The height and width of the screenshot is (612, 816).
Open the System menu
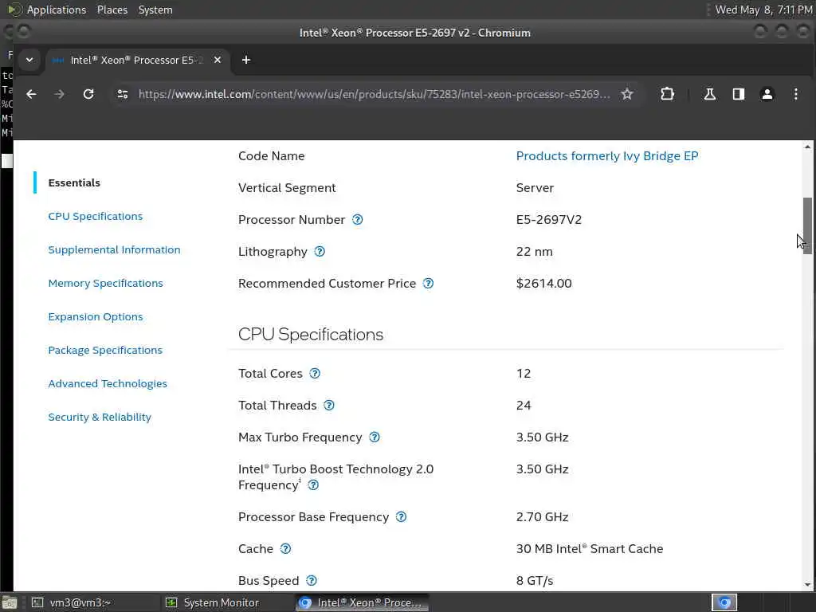click(155, 10)
